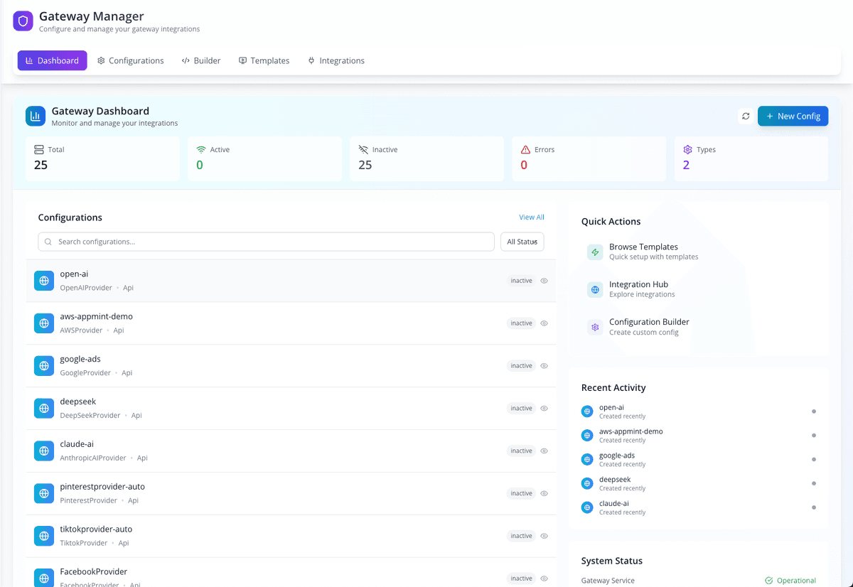Click the open-ai configuration globe icon
The image size is (853, 587).
tap(43, 280)
